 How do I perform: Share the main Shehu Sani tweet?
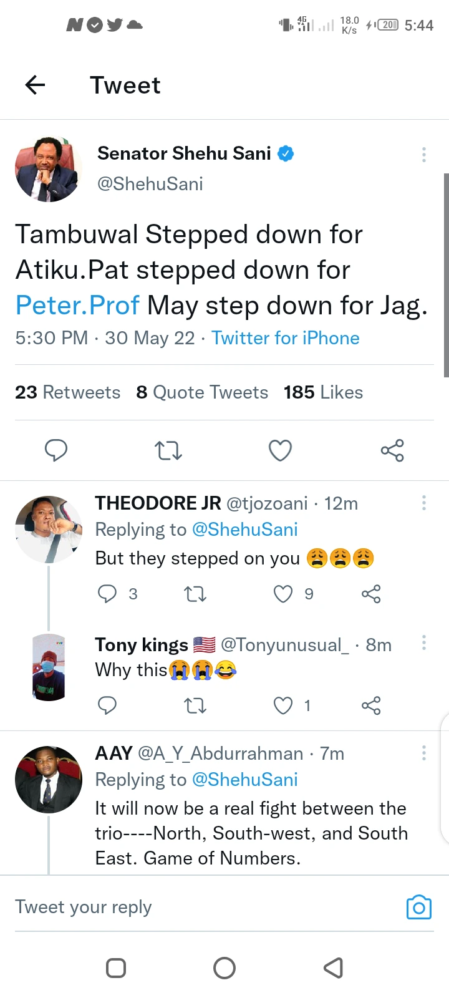[x=392, y=450]
